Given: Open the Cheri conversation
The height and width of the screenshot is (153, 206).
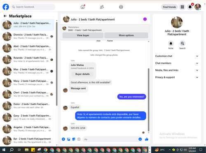Looking at the screenshot, I should click(x=28, y=94).
